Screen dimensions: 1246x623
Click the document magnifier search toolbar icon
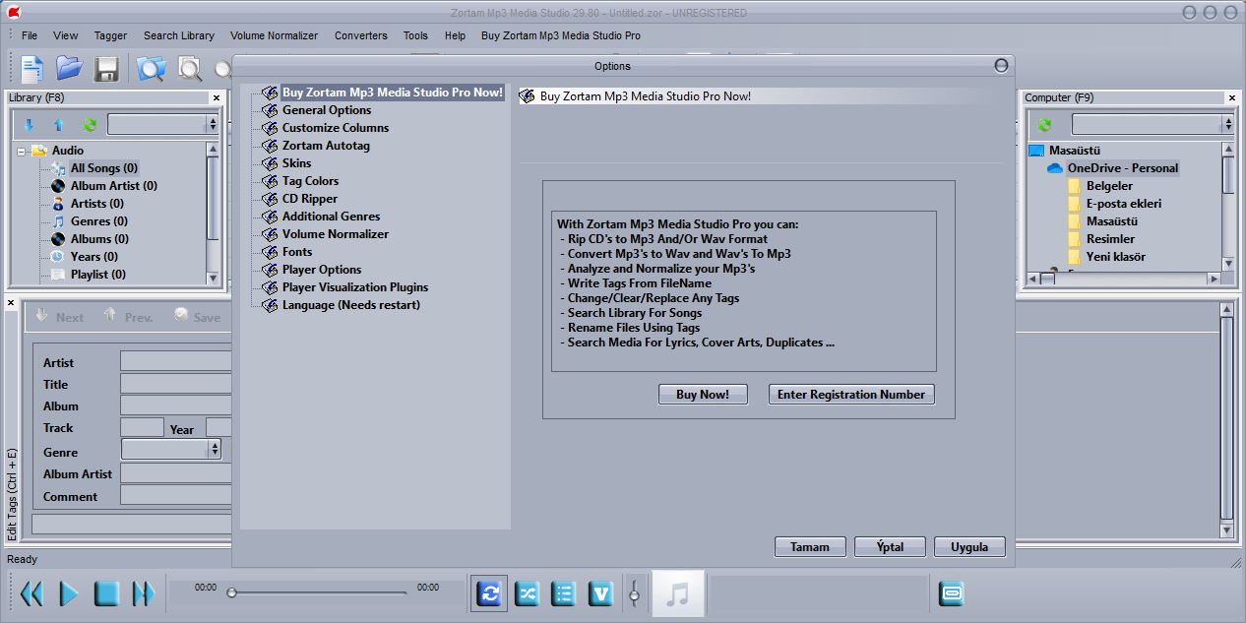(189, 68)
